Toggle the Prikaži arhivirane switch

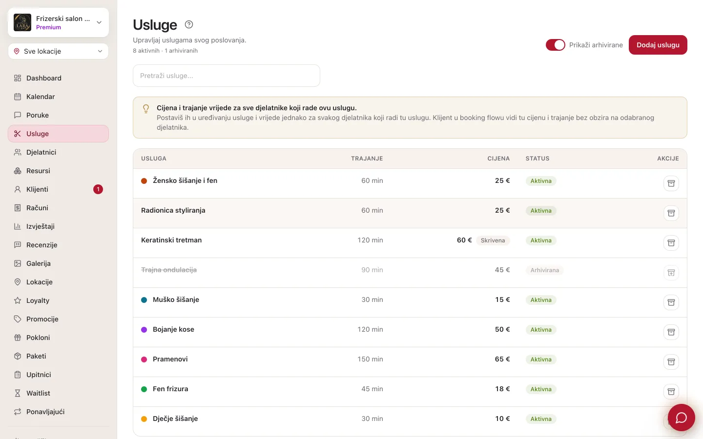[x=556, y=45]
